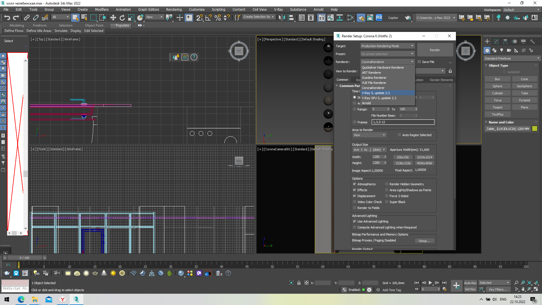Activate the Select and Move tool

(113, 18)
